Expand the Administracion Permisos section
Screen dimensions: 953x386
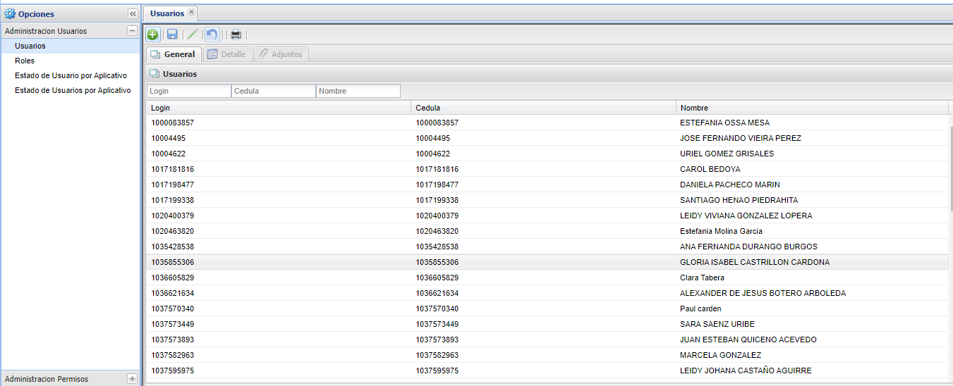(x=132, y=379)
